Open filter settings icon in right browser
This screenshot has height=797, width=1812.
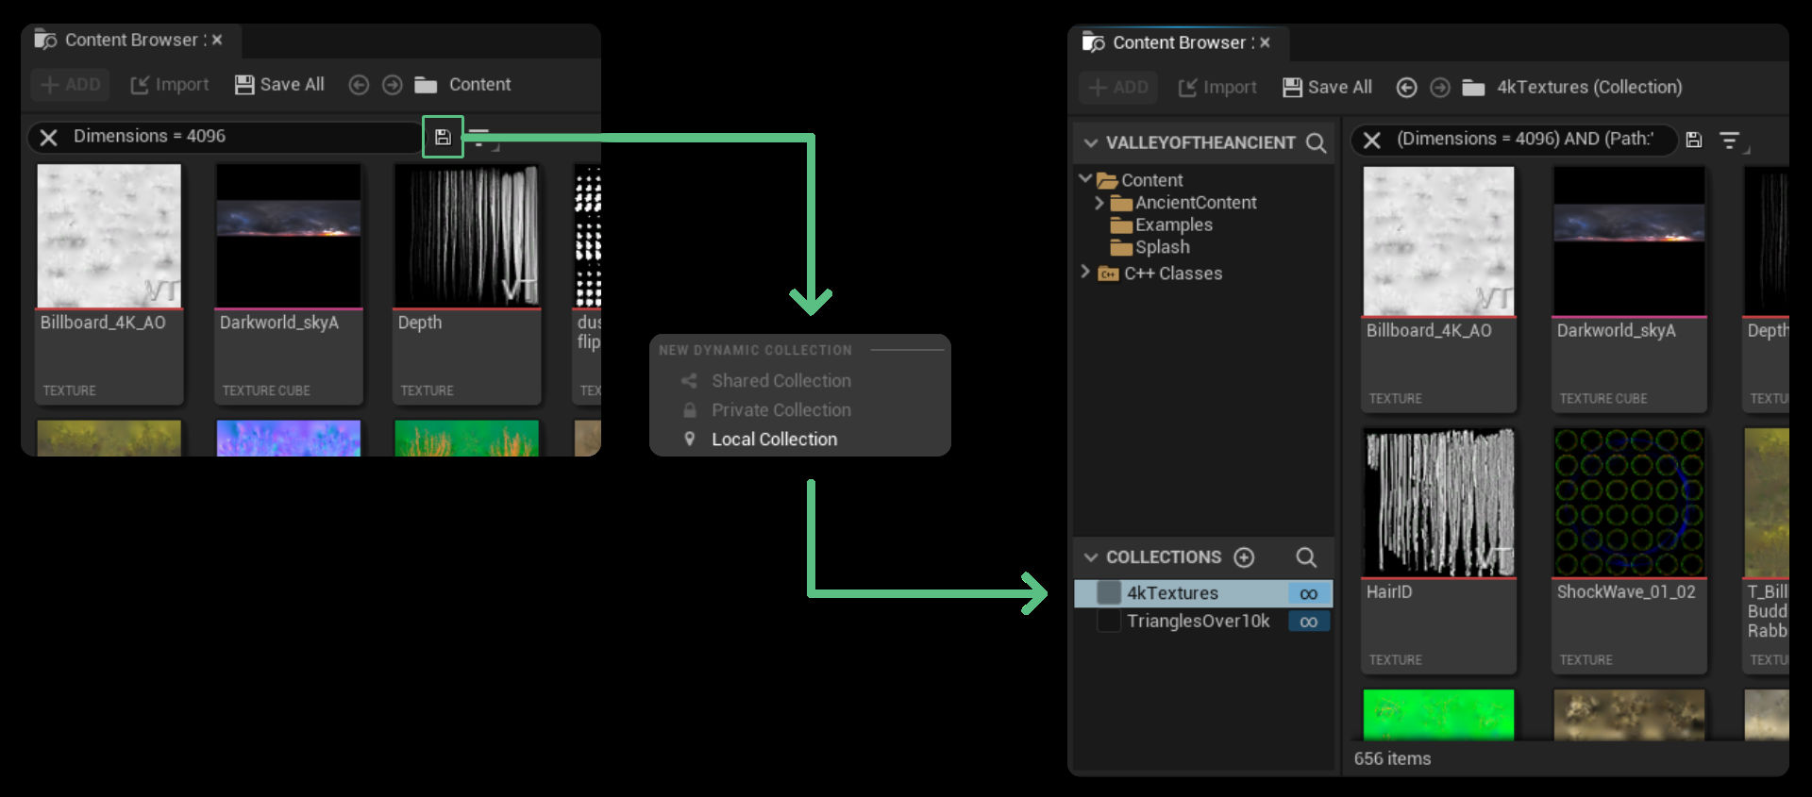(1729, 141)
